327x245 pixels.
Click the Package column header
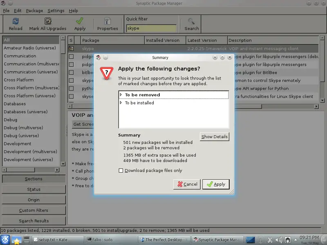tap(112, 40)
